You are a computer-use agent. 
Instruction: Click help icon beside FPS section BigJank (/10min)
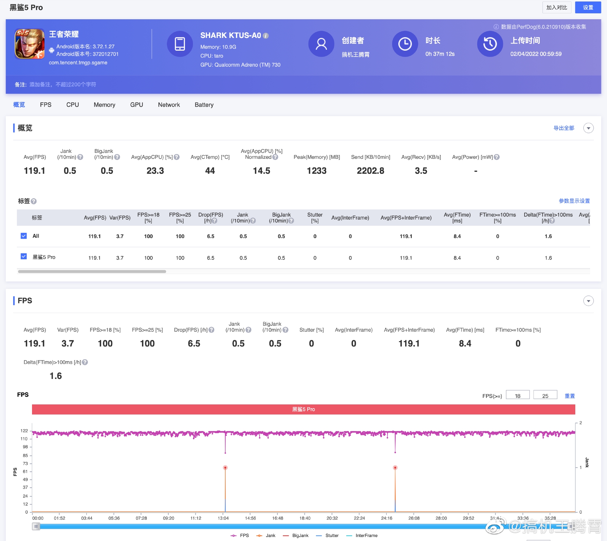[x=285, y=330]
